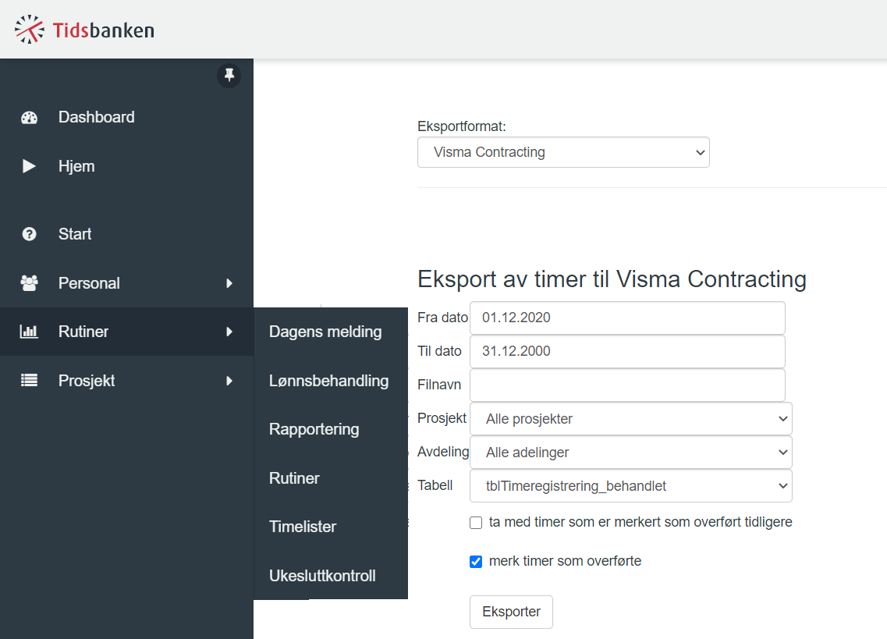Screen dimensions: 887x639
Task: Expand the Rutiner submenu arrow
Action: [x=229, y=332]
